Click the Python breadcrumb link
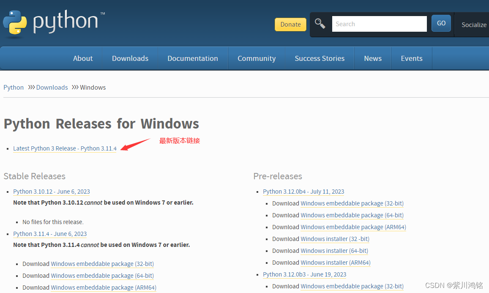This screenshot has height=293, width=489. coord(13,87)
